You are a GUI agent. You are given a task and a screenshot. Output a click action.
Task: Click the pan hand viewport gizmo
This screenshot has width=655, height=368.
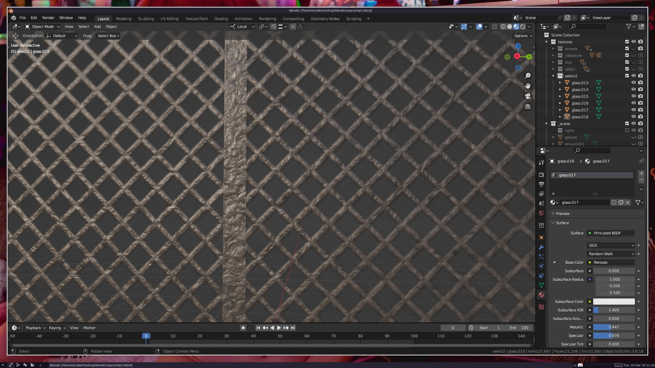coord(528,86)
